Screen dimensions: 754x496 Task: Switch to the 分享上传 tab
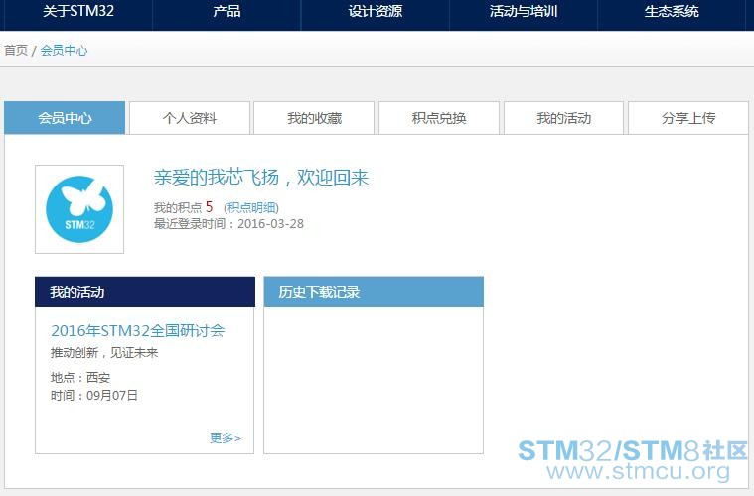688,118
